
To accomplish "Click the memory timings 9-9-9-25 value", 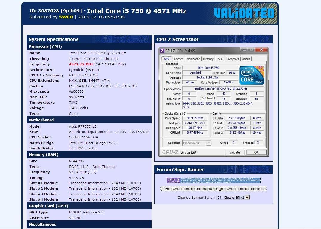I will (76, 178).
